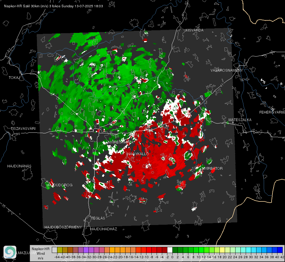Select the NAGYKÁLLÓ city label

point(138,154)
